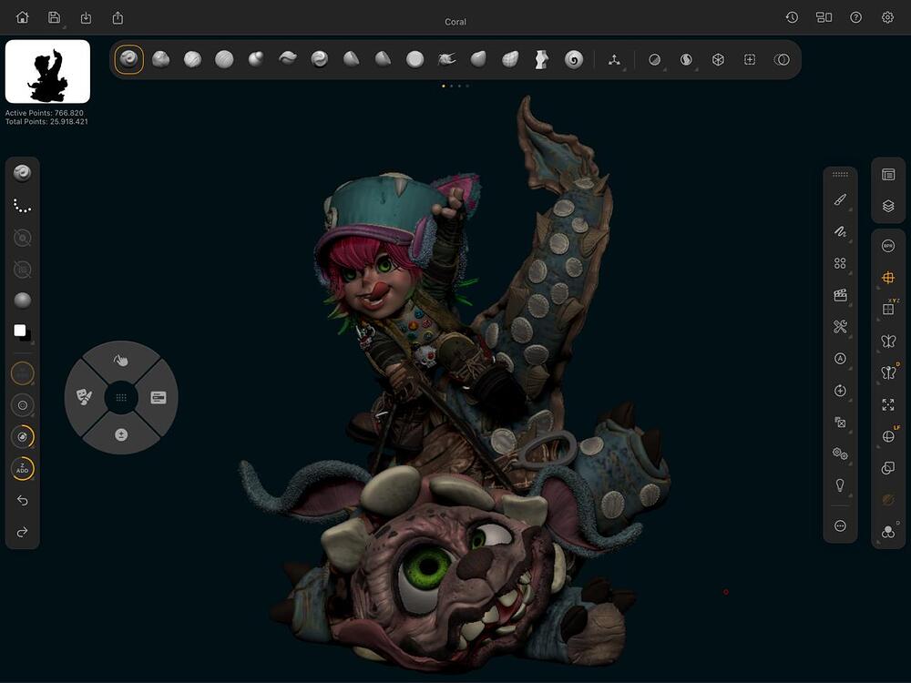
Task: Expand the paintbrush menu in right toolbar
Action: 840,199
